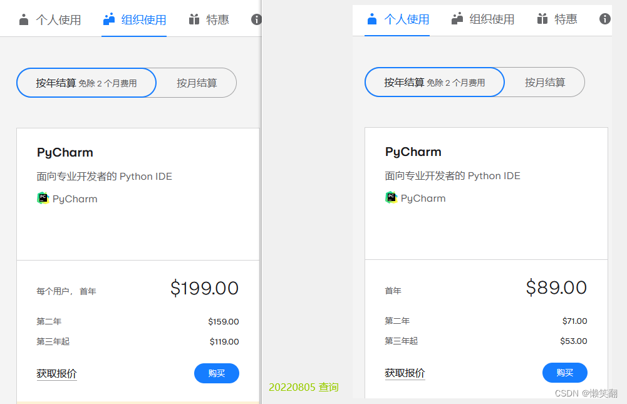The height and width of the screenshot is (404, 627).
Task: Click the gift icon in right header
Action: 541,19
